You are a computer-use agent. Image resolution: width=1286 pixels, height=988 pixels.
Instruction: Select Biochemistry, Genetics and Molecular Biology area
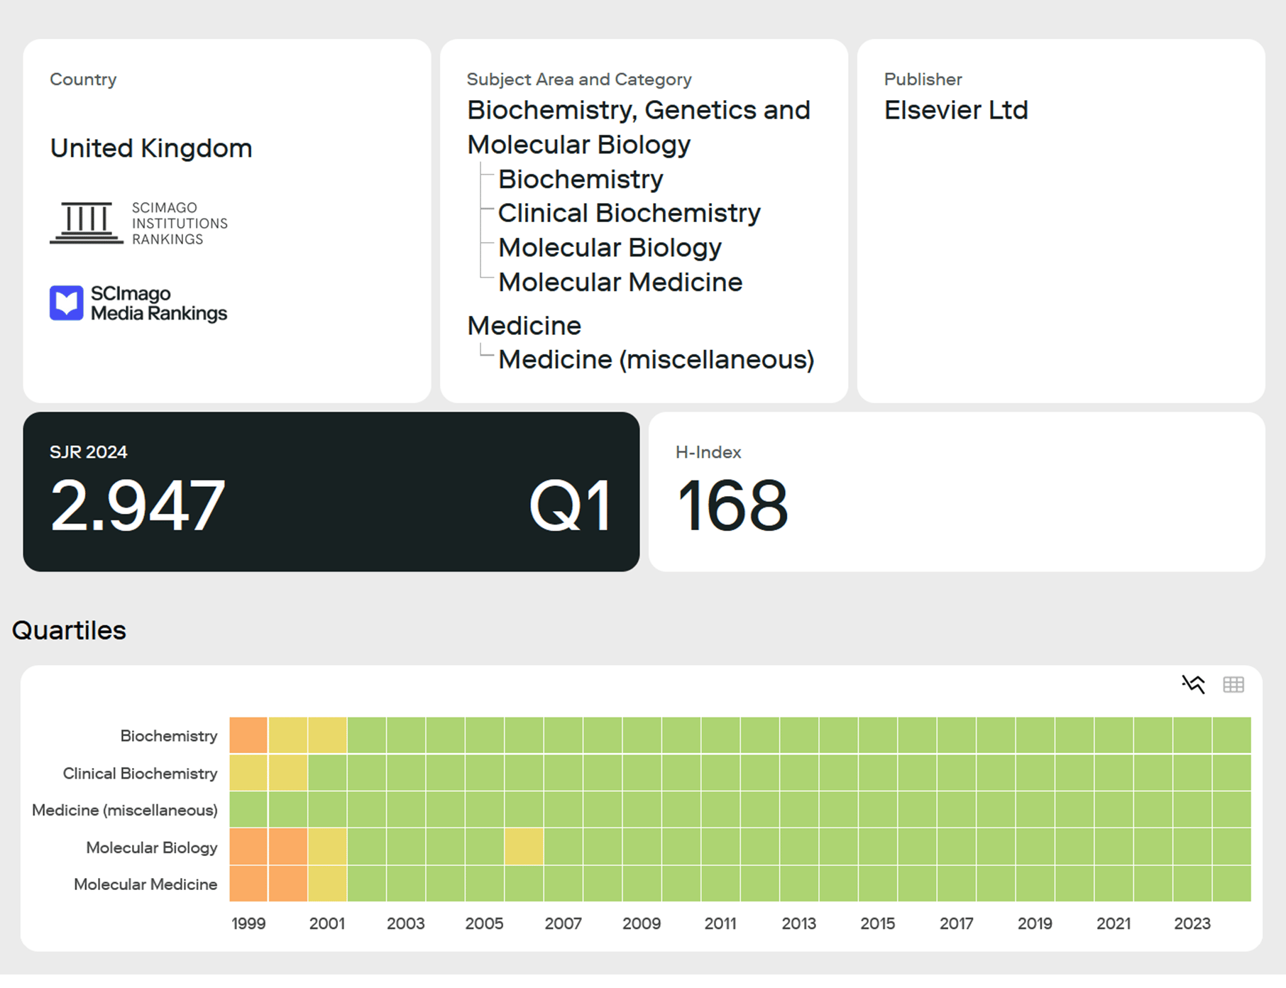pyautogui.click(x=638, y=127)
